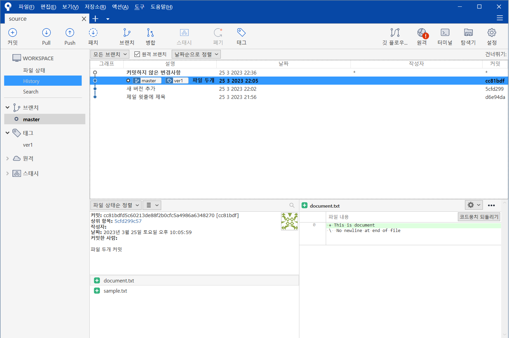Click the master branch label on commit row
Viewport: 510px width, 338px height.
pos(147,81)
